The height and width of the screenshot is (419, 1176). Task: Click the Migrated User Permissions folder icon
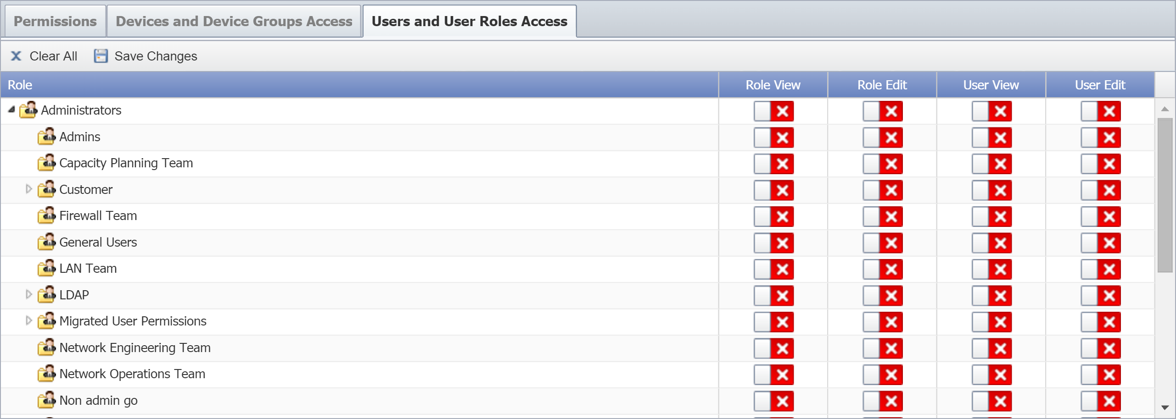coord(46,321)
